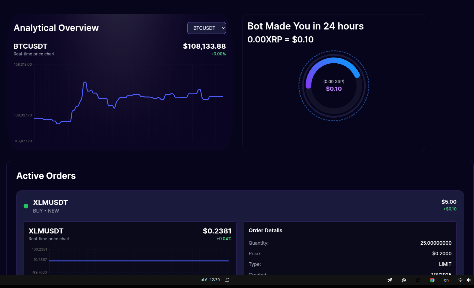Click the '(0.00 XRP)' gauge label

coord(334,82)
